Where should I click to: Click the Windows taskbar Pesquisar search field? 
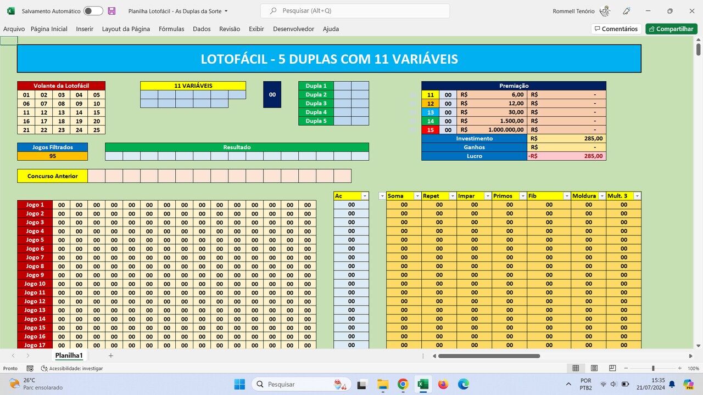[x=302, y=384]
